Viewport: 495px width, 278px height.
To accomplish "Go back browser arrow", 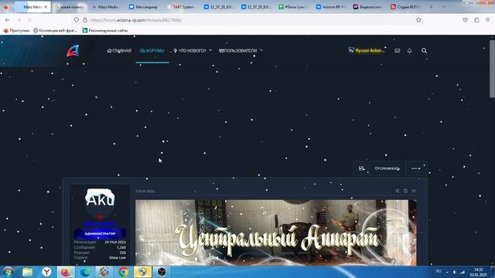I will pyautogui.click(x=7, y=20).
